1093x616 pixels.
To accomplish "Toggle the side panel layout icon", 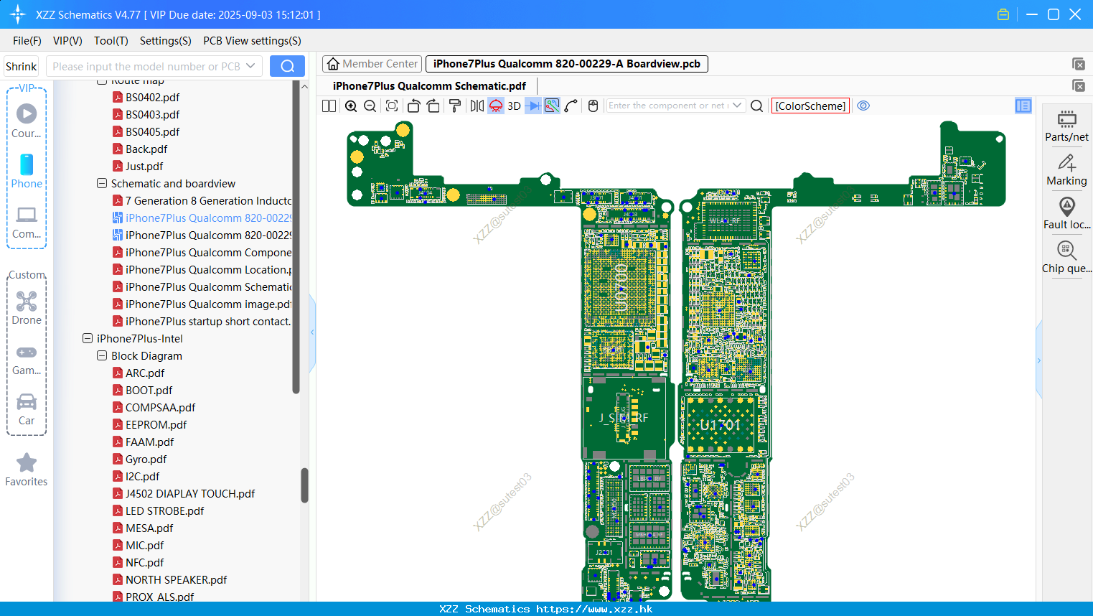I will 1023,106.
